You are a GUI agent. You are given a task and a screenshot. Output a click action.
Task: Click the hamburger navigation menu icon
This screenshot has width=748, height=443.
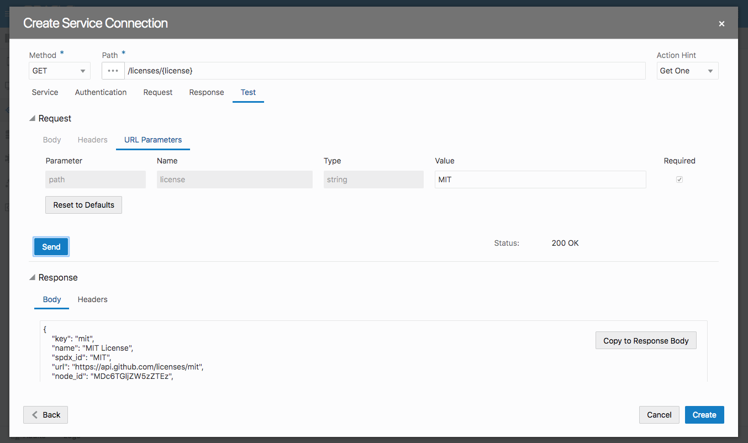pyautogui.click(x=7, y=13)
